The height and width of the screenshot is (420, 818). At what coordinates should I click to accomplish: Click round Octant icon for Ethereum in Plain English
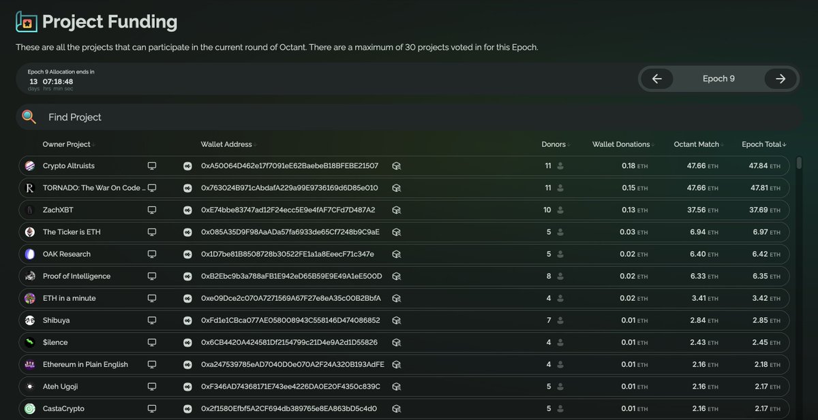click(x=187, y=365)
